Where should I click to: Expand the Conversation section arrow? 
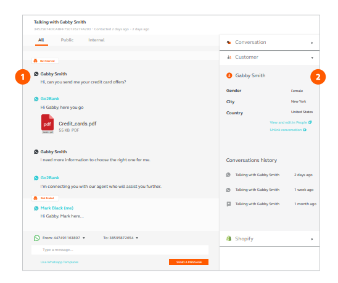click(312, 43)
